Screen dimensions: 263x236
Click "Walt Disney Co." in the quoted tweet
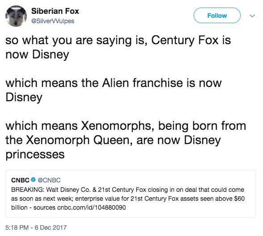(x=68, y=190)
